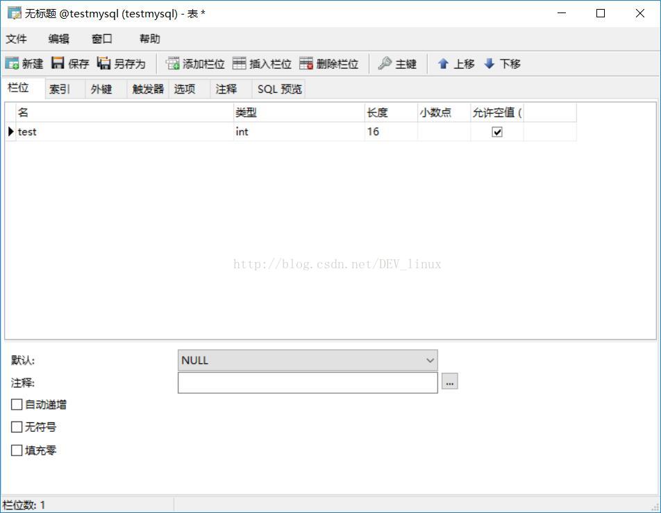Open the 窗口 menu
This screenshot has height=513, width=661.
(x=102, y=39)
